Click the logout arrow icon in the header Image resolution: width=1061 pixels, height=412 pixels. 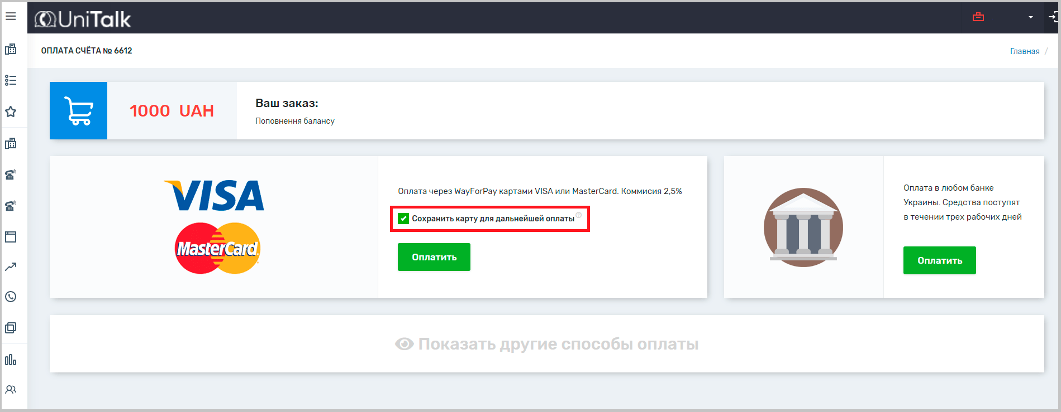(x=1053, y=17)
